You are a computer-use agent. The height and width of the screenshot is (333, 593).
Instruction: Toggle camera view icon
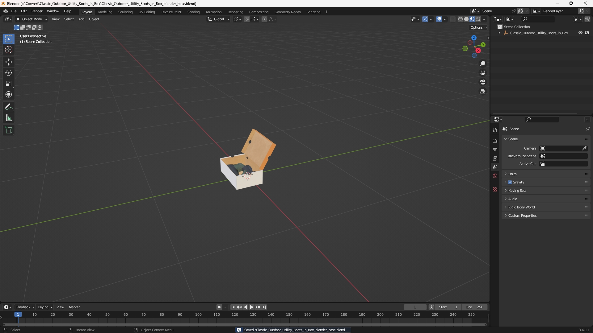coord(482,82)
